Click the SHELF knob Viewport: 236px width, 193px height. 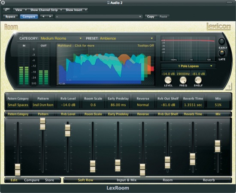tap(198, 80)
